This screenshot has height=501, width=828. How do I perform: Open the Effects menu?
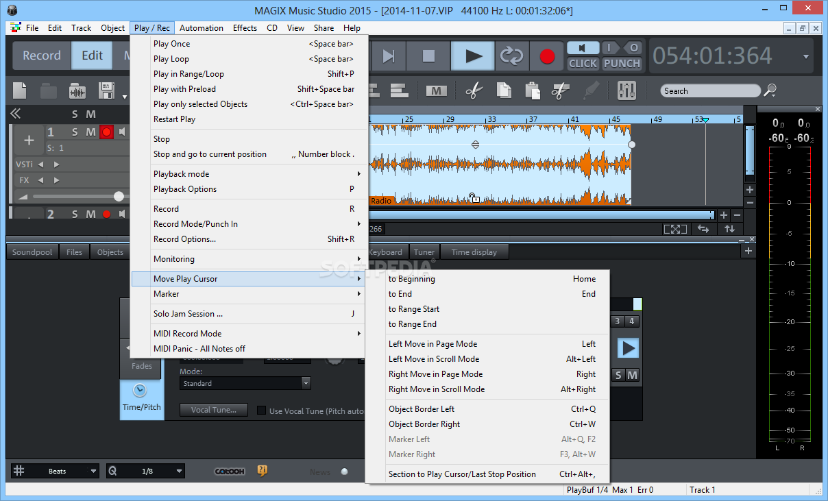(x=245, y=28)
